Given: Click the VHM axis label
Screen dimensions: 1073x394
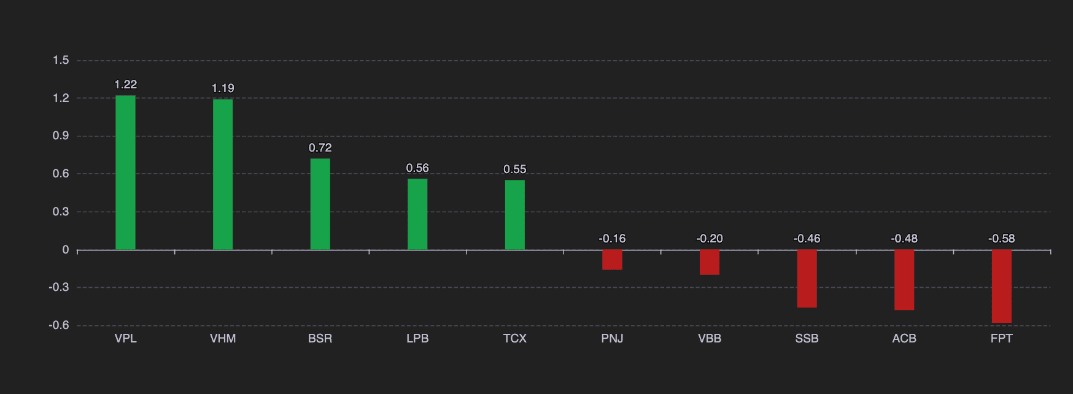Looking at the screenshot, I should pos(223,339).
